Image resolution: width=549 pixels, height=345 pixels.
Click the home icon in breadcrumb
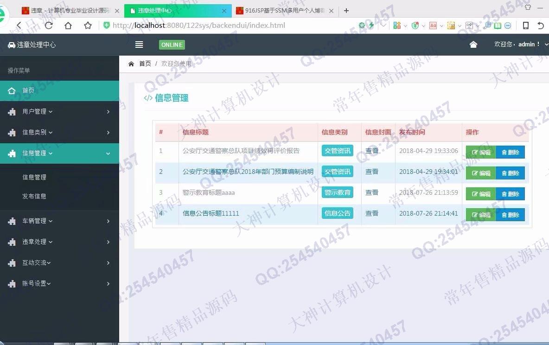(131, 64)
